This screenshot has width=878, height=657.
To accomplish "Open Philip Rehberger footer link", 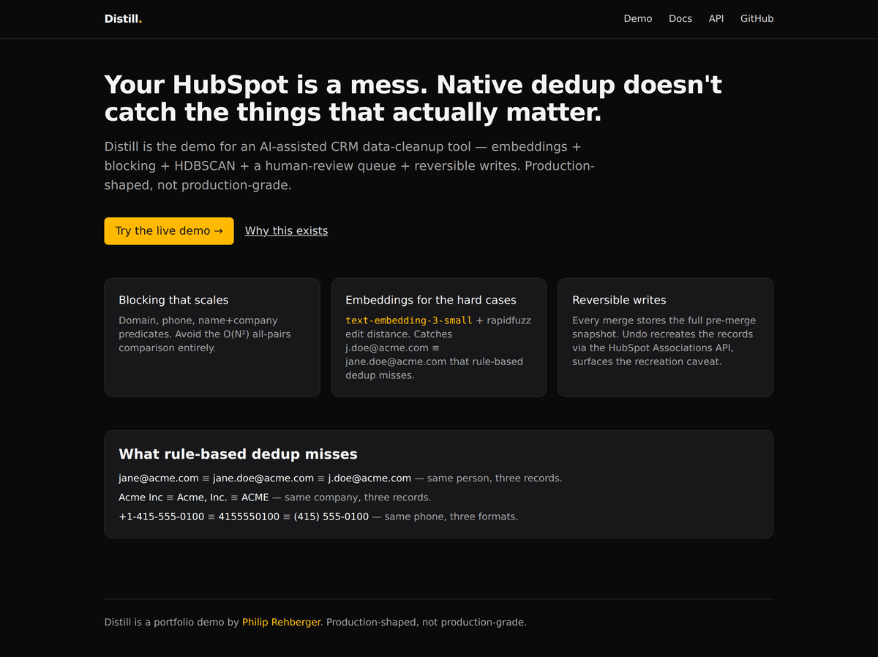I will [x=282, y=622].
